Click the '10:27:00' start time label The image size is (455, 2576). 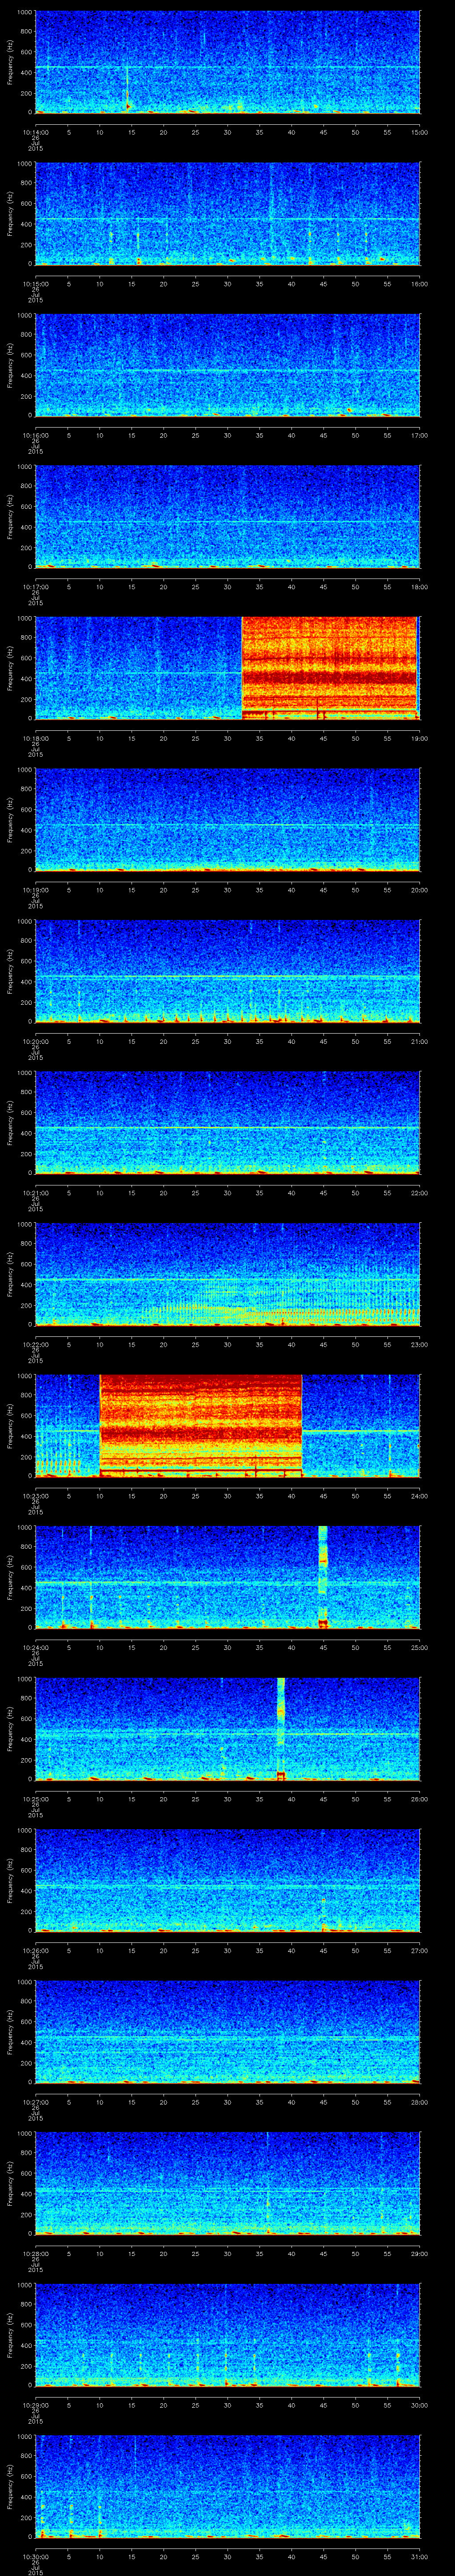35,2102
